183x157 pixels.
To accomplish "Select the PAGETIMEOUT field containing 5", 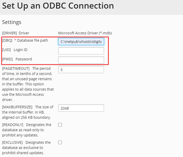I will click(x=81, y=70).
